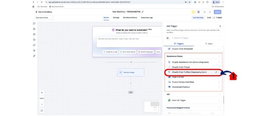Click the pie-chart stats sidebar icon
This screenshot has height=116, width=261.
[34, 40]
